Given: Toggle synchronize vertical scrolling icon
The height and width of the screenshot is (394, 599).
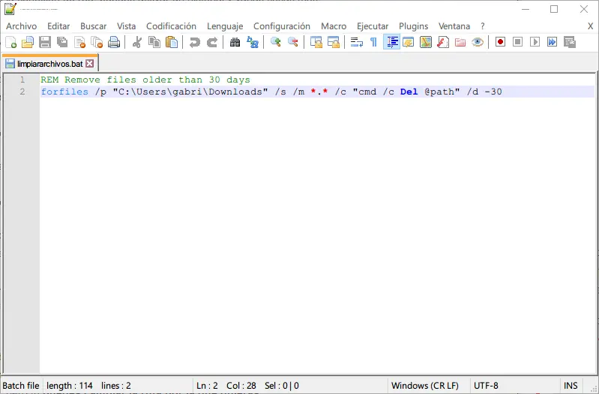Looking at the screenshot, I should point(316,42).
